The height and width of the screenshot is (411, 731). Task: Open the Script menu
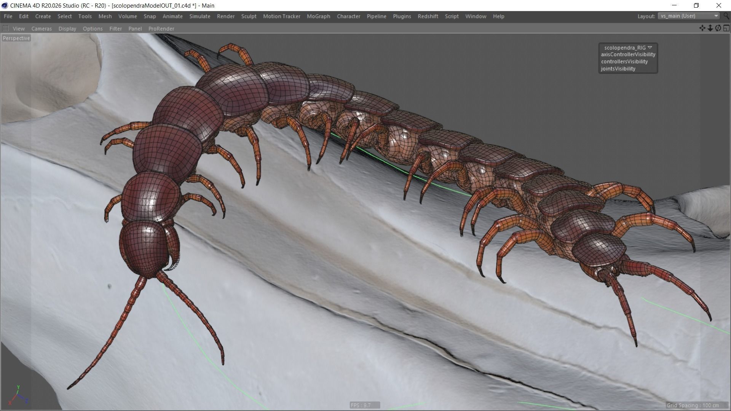pyautogui.click(x=452, y=16)
